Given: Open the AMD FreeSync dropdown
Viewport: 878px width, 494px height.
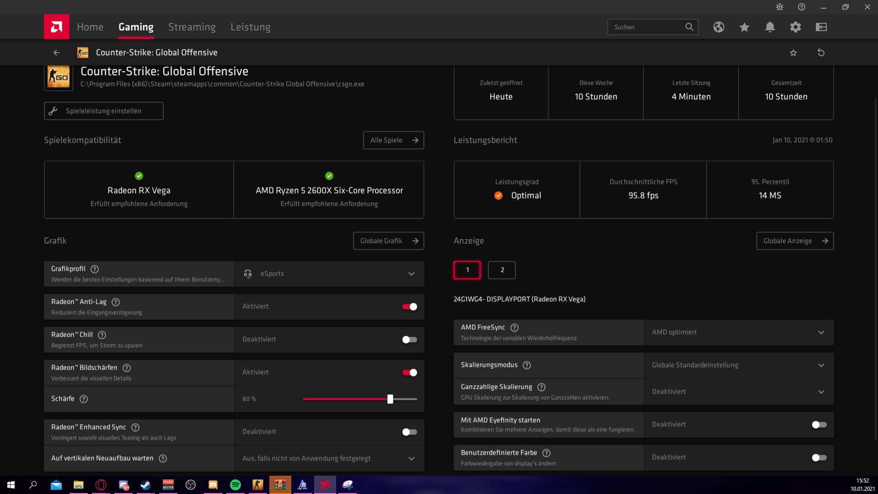Looking at the screenshot, I should click(x=739, y=333).
